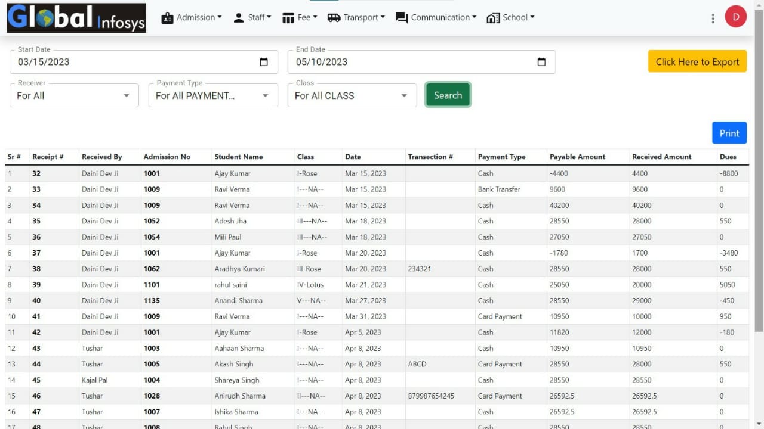Click the Global Infosys logo
This screenshot has height=429, width=764.
tap(76, 18)
